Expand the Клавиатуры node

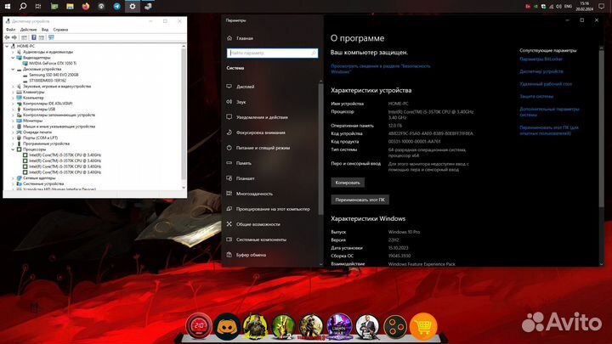point(13,92)
